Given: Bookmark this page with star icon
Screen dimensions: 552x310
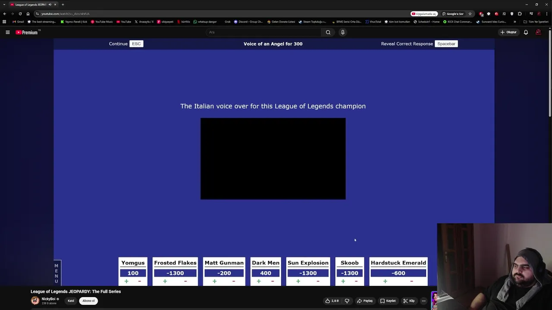Looking at the screenshot, I should 470,14.
